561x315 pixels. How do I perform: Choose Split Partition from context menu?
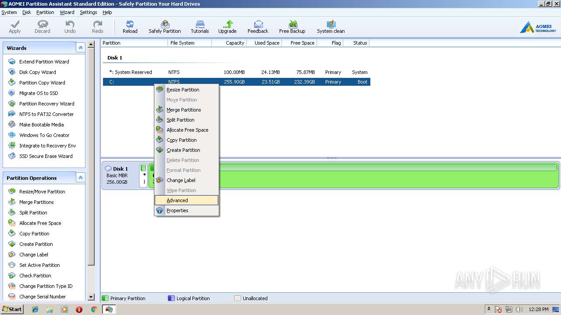[186, 120]
